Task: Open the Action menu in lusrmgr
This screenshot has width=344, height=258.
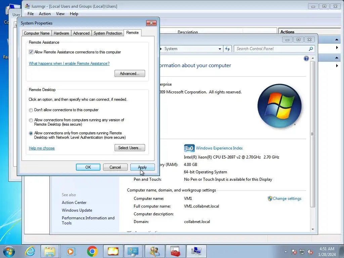Action: coord(45,13)
